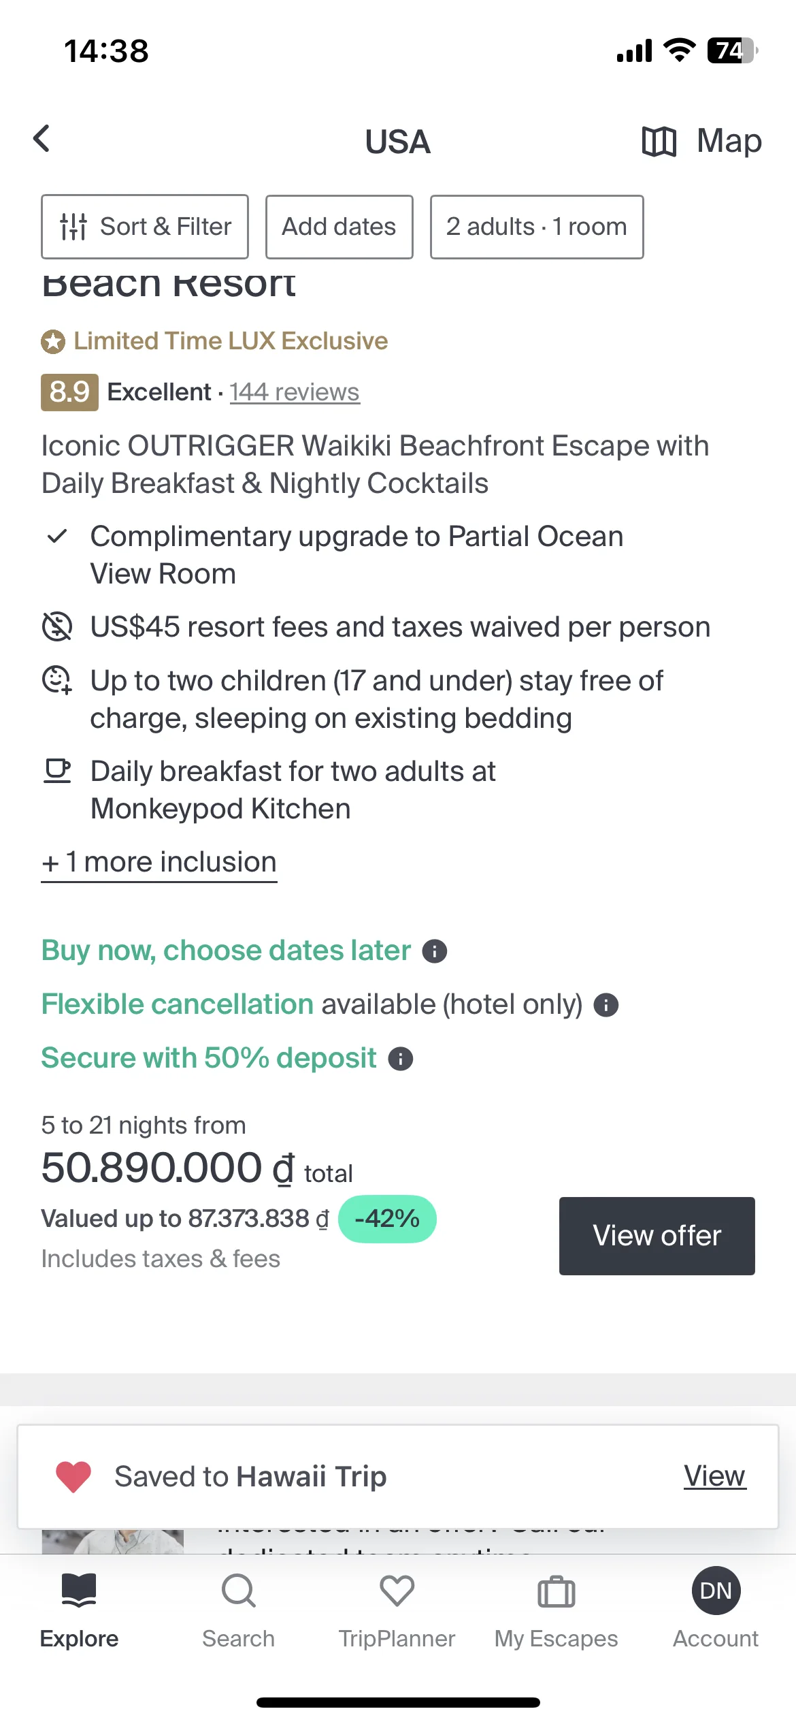Tap info icon next to Flexible cancellation
This screenshot has height=1724, width=796.
point(606,1005)
